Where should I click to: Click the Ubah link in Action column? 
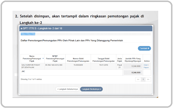146,65
